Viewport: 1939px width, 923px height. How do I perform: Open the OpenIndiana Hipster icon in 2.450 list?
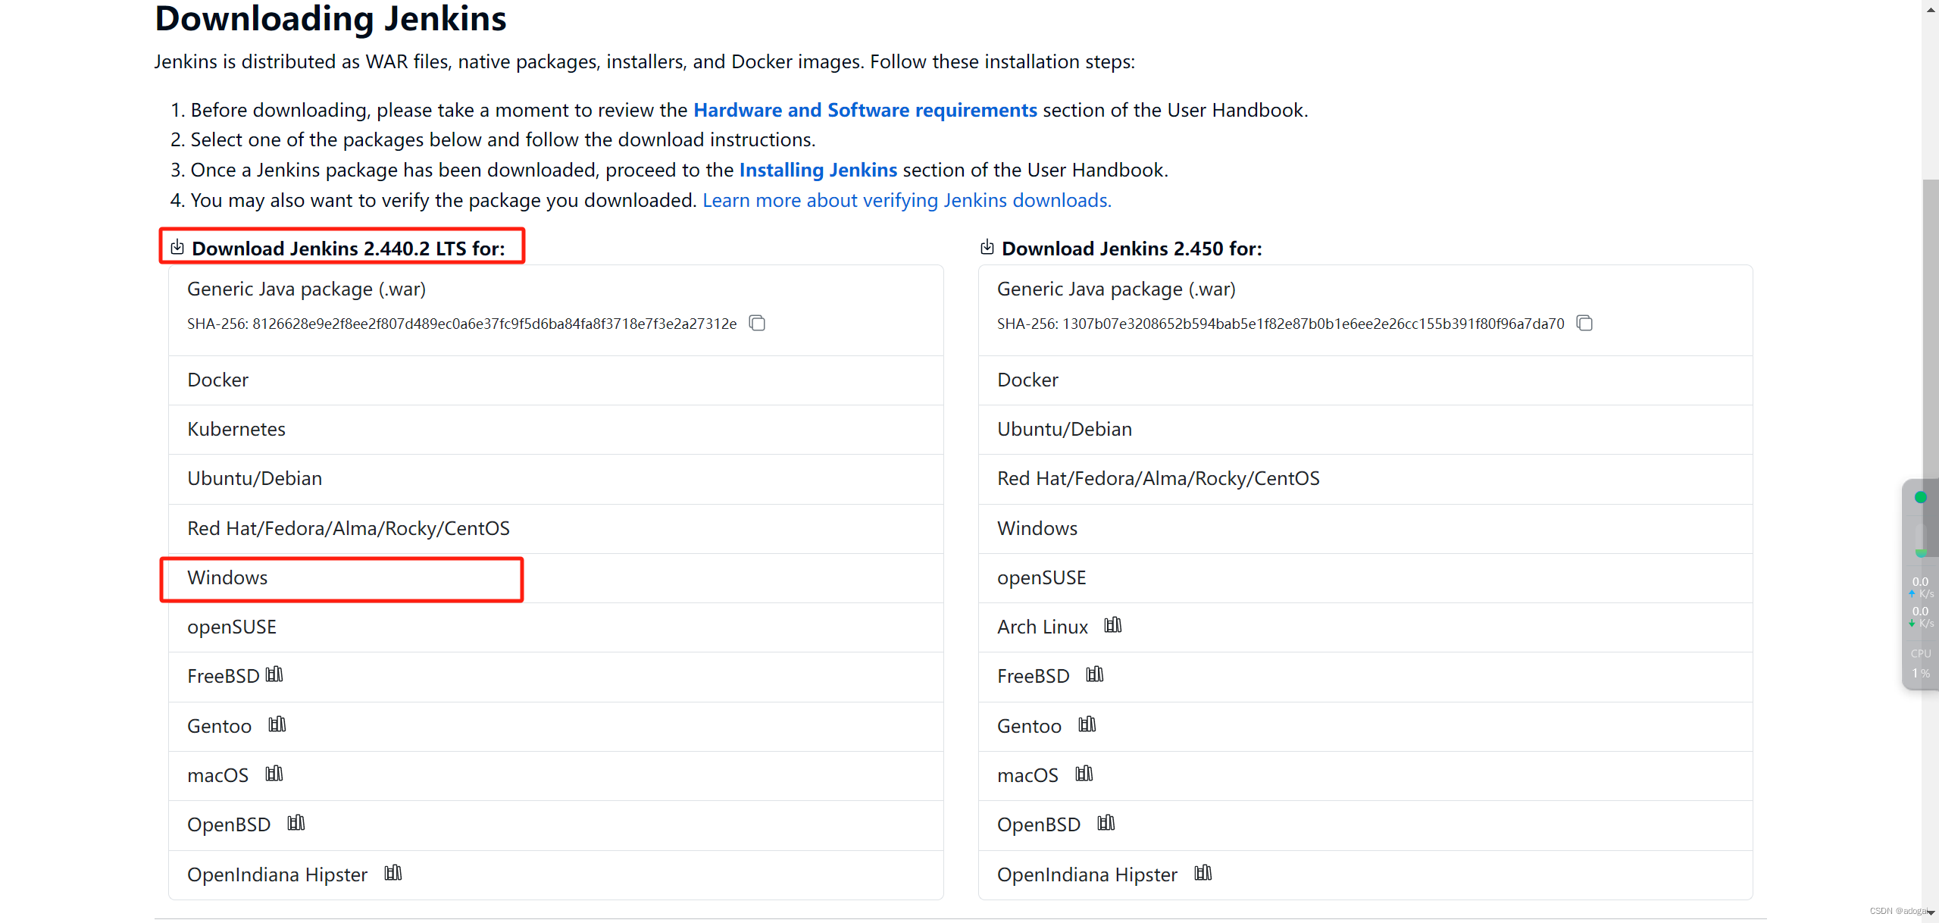pos(1203,873)
